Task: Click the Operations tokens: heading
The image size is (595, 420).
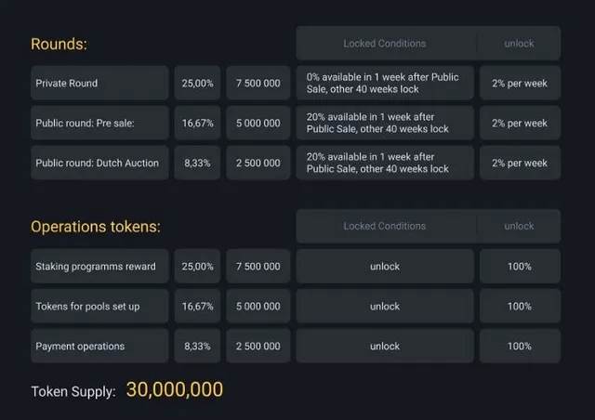Action: tap(96, 227)
